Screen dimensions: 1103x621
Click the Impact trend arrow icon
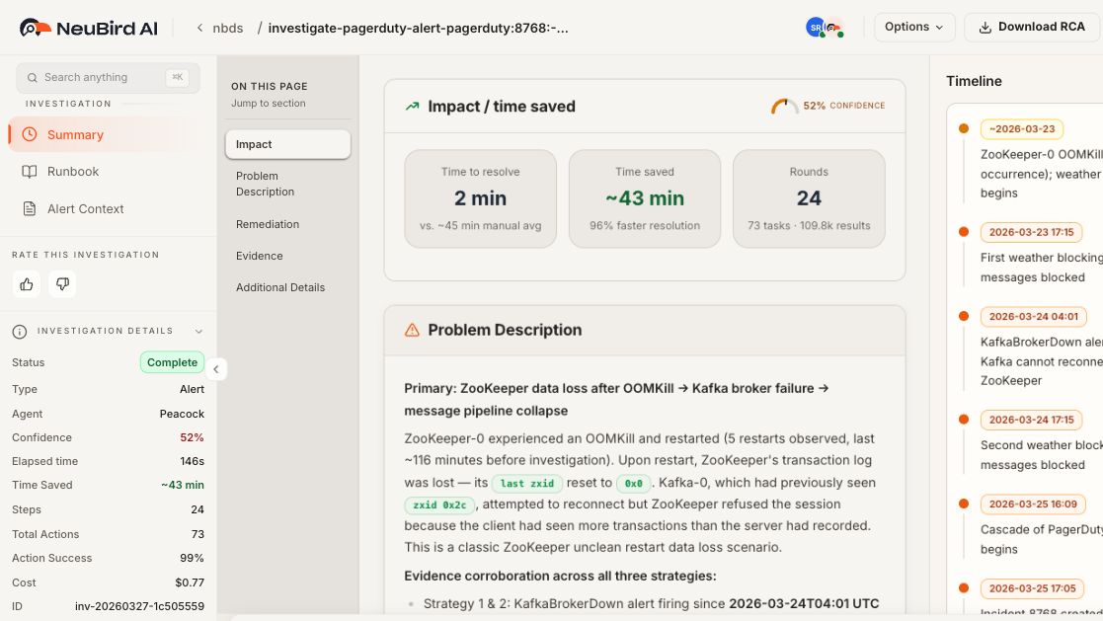[x=412, y=107]
